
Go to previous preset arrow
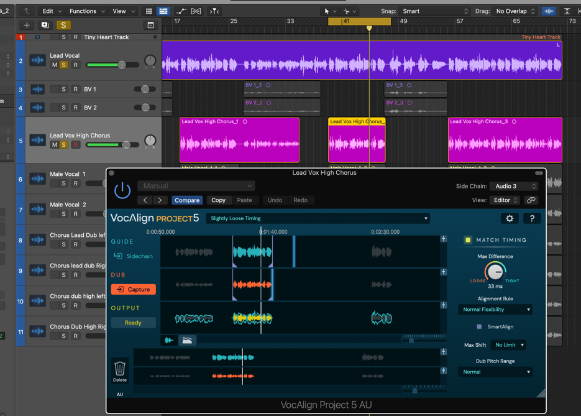point(145,200)
